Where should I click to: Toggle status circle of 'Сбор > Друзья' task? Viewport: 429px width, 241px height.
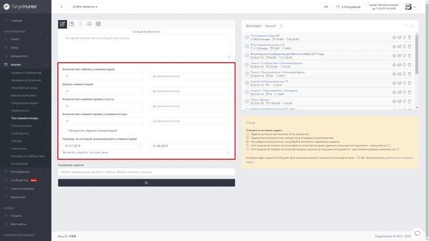pos(247,101)
